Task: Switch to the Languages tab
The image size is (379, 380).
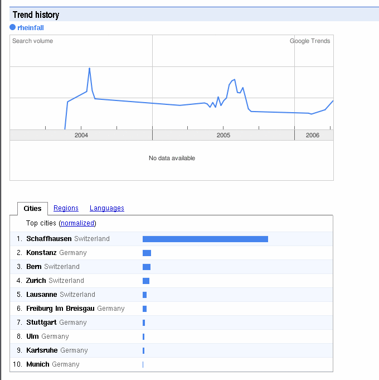Action: (x=106, y=208)
